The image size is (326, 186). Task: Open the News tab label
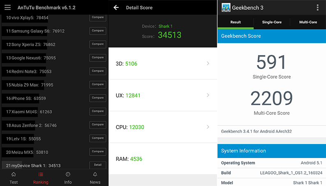pyautogui.click(x=95, y=182)
